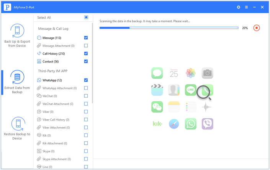The image size is (270, 170).
Task: Click the Skype icon in data list
Action: [x=39, y=151]
